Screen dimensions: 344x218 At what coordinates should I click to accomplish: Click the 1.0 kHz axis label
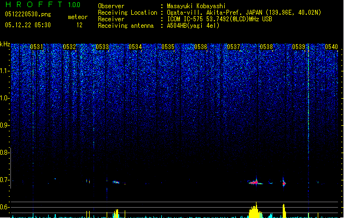pyautogui.click(x=5, y=98)
